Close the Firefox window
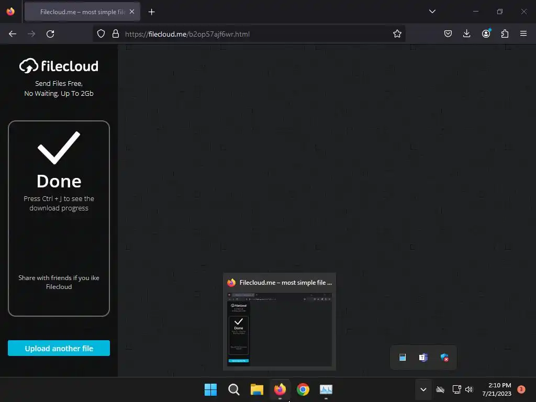The width and height of the screenshot is (536, 402). tap(523, 12)
